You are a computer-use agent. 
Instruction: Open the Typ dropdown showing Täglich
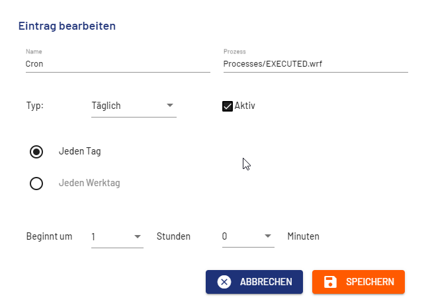coord(133,106)
